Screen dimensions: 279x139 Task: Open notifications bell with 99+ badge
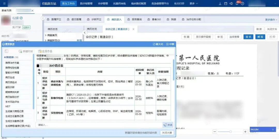(x=237, y=4)
